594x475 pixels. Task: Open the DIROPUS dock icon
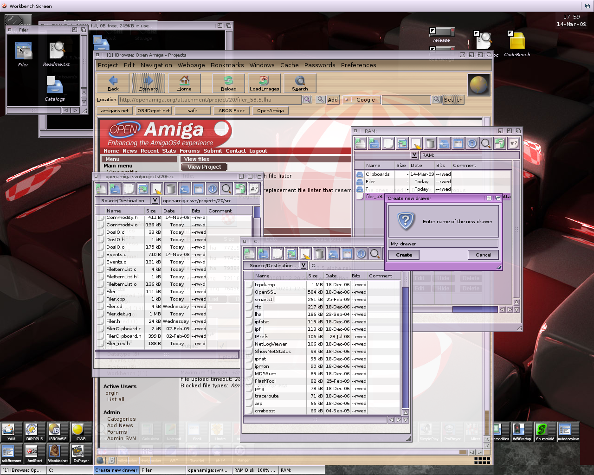coord(35,432)
